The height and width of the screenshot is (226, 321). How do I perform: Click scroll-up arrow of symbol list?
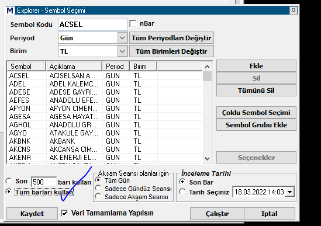(x=207, y=67)
